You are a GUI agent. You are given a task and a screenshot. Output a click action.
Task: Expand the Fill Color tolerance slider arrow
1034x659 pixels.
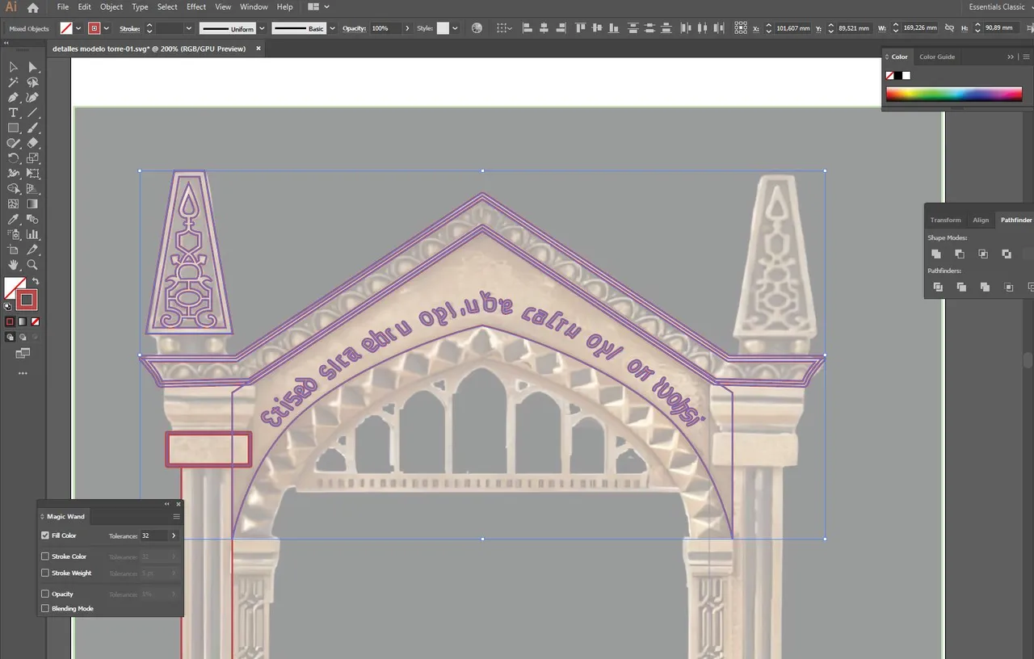click(x=173, y=535)
